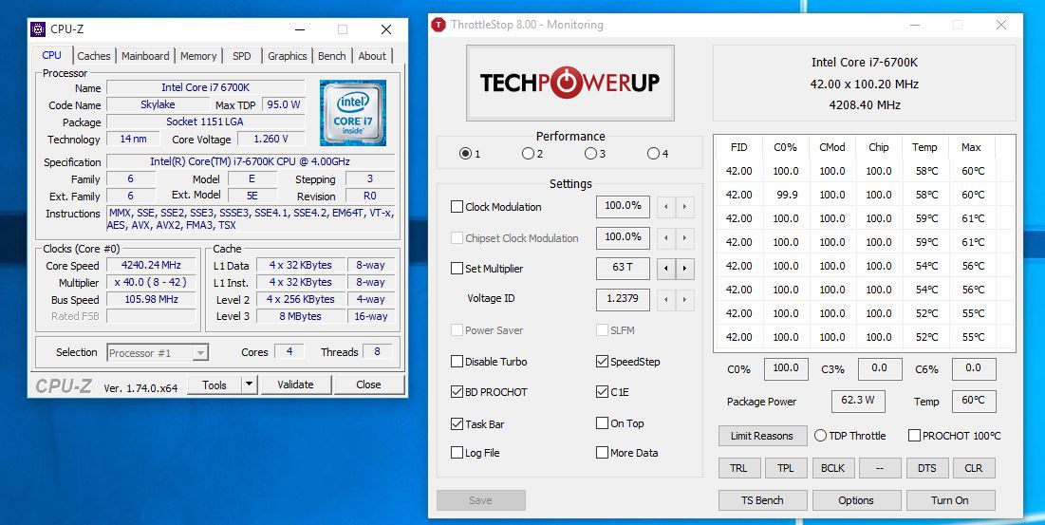
Task: Click the ThrottleStop red T icon
Action: coord(438,25)
